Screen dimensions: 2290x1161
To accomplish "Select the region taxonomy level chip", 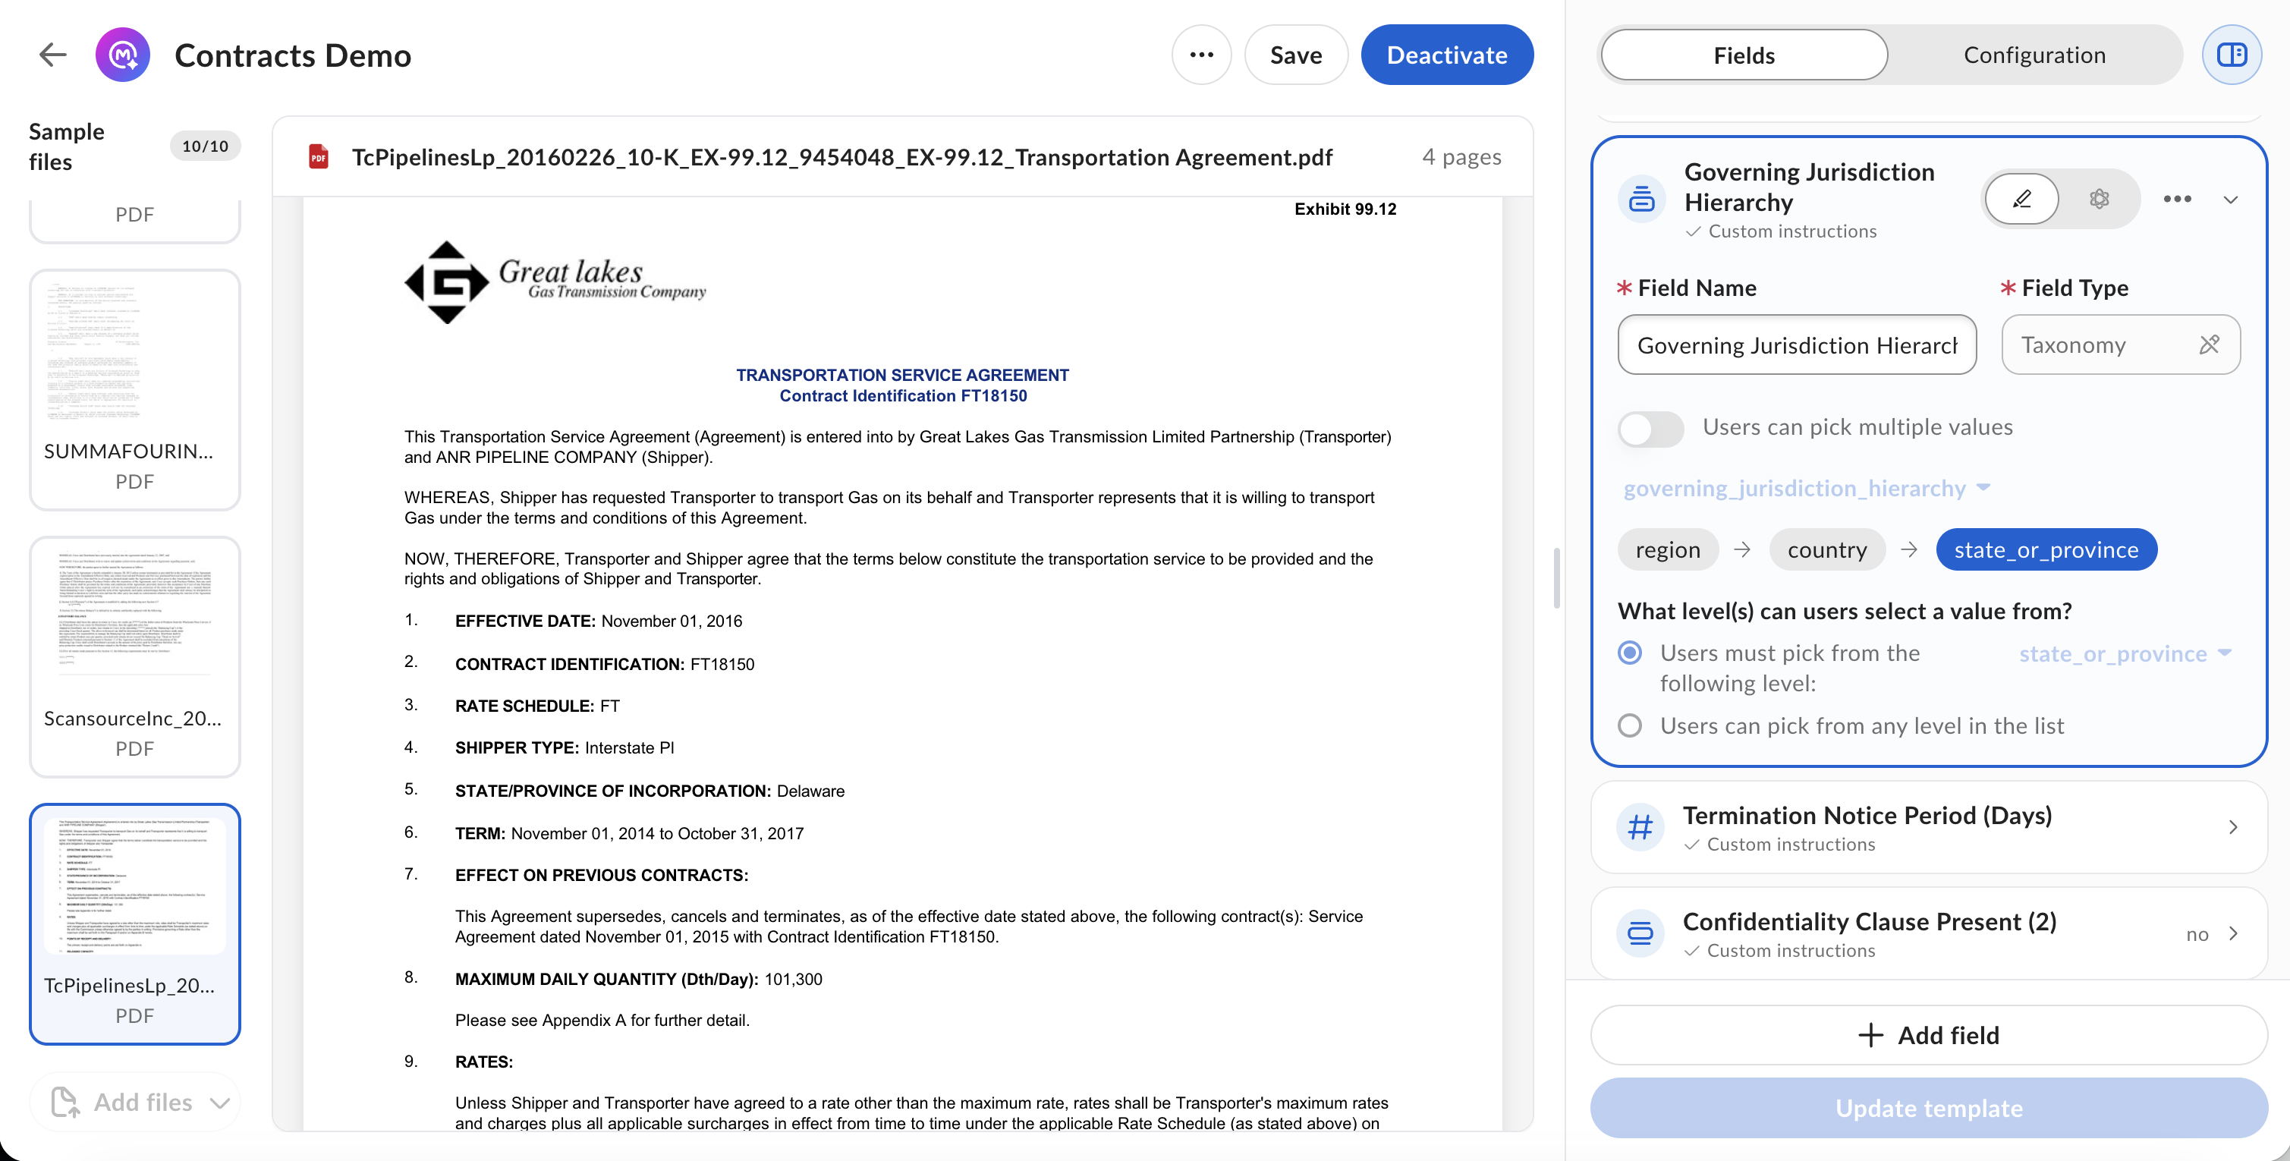I will point(1668,550).
